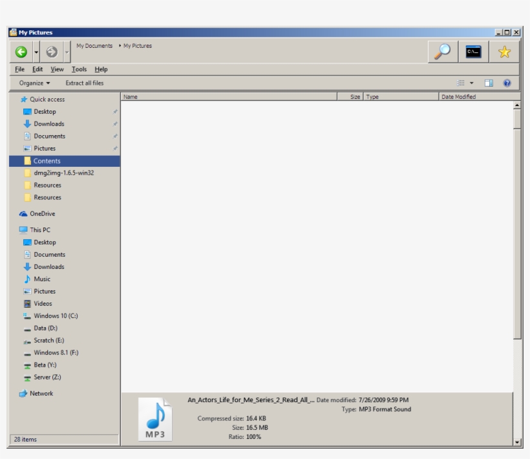Select the dmg2img-1.6.5-win32 folder
Viewport: 530px width, 459px height.
tap(63, 173)
